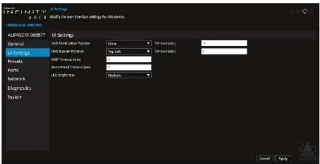The height and width of the screenshot is (164, 320).
Task: Click the UI Settings breadcrumb title
Action: click(x=58, y=9)
